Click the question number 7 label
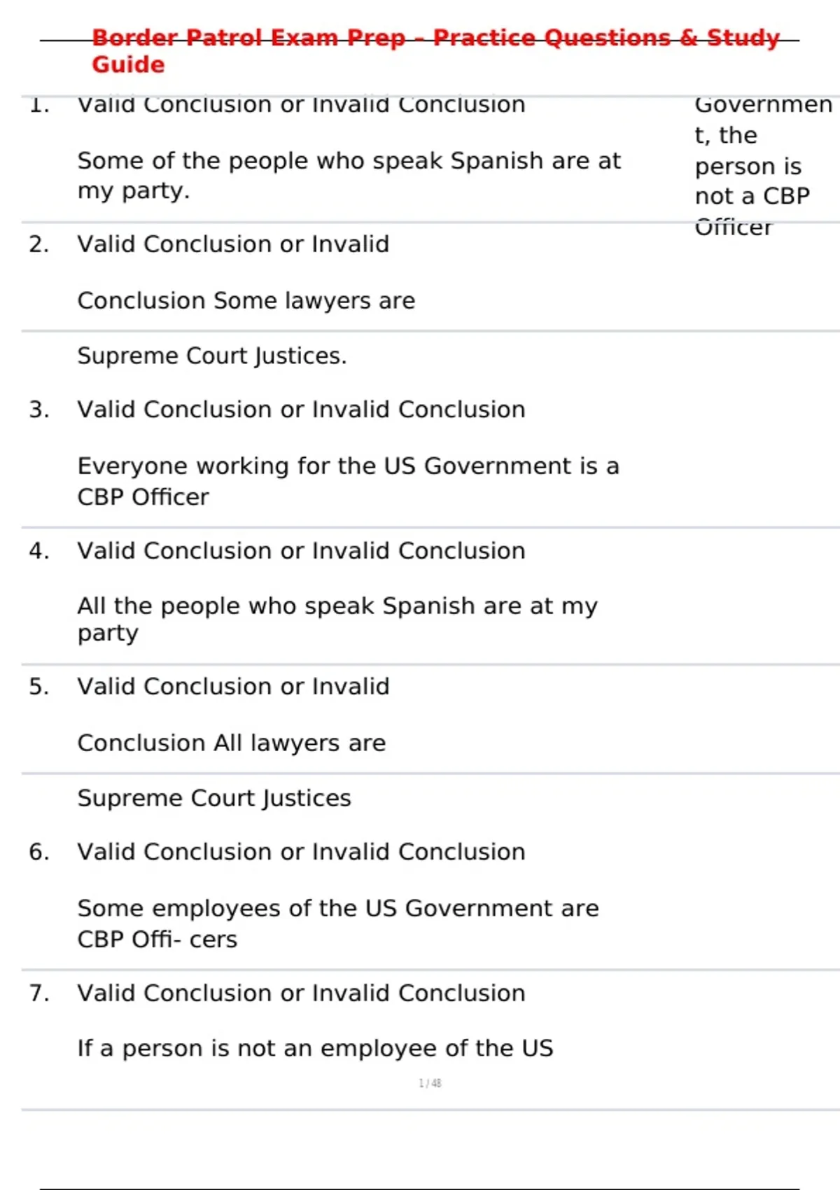840x1190 pixels. tap(39, 993)
